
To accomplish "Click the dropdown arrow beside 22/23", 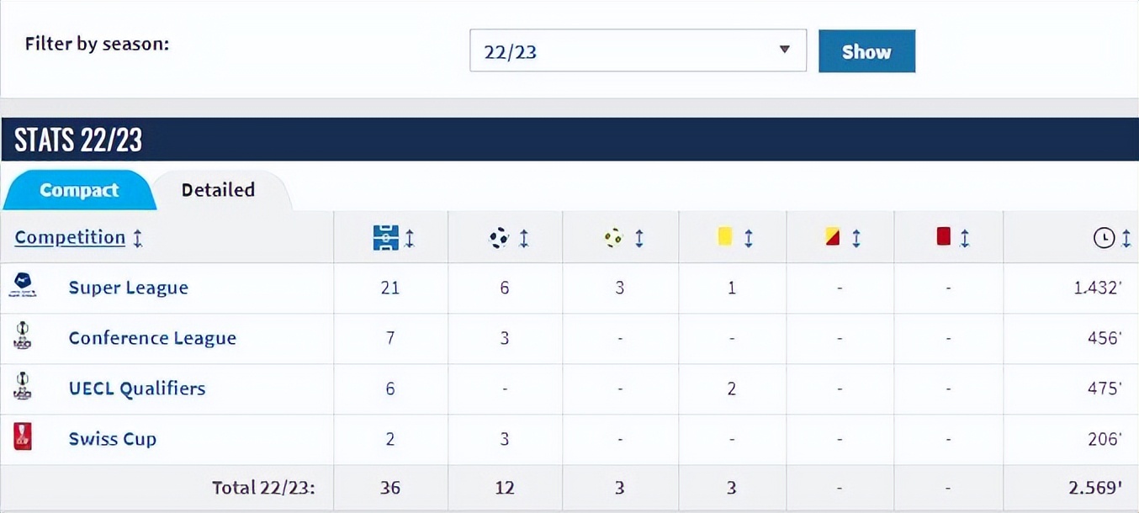I will (785, 50).
